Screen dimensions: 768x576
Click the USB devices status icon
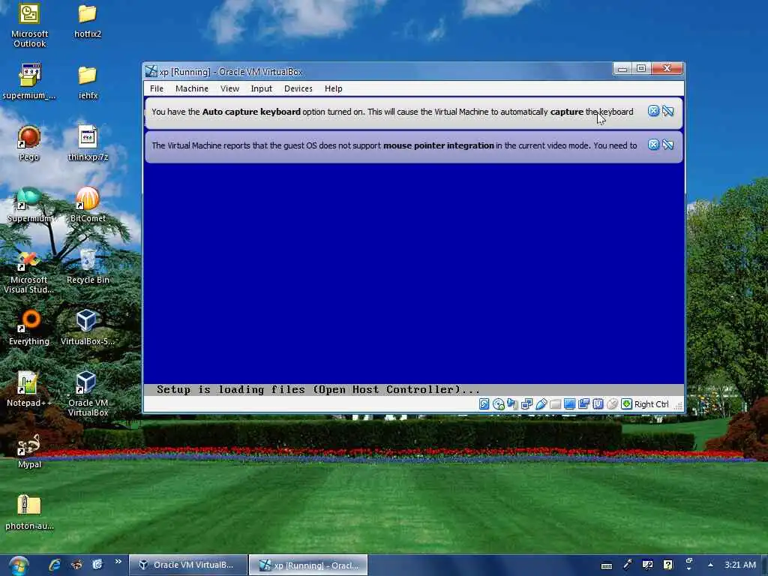point(541,404)
